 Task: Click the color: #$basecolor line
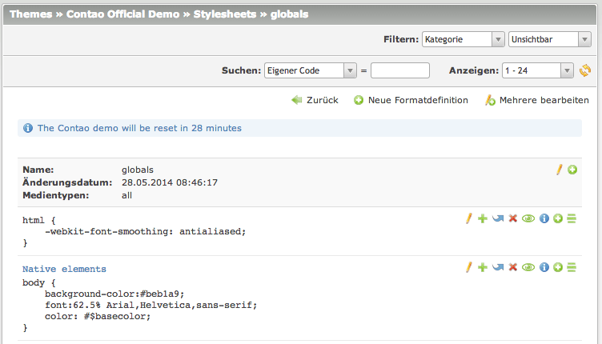pyautogui.click(x=98, y=316)
